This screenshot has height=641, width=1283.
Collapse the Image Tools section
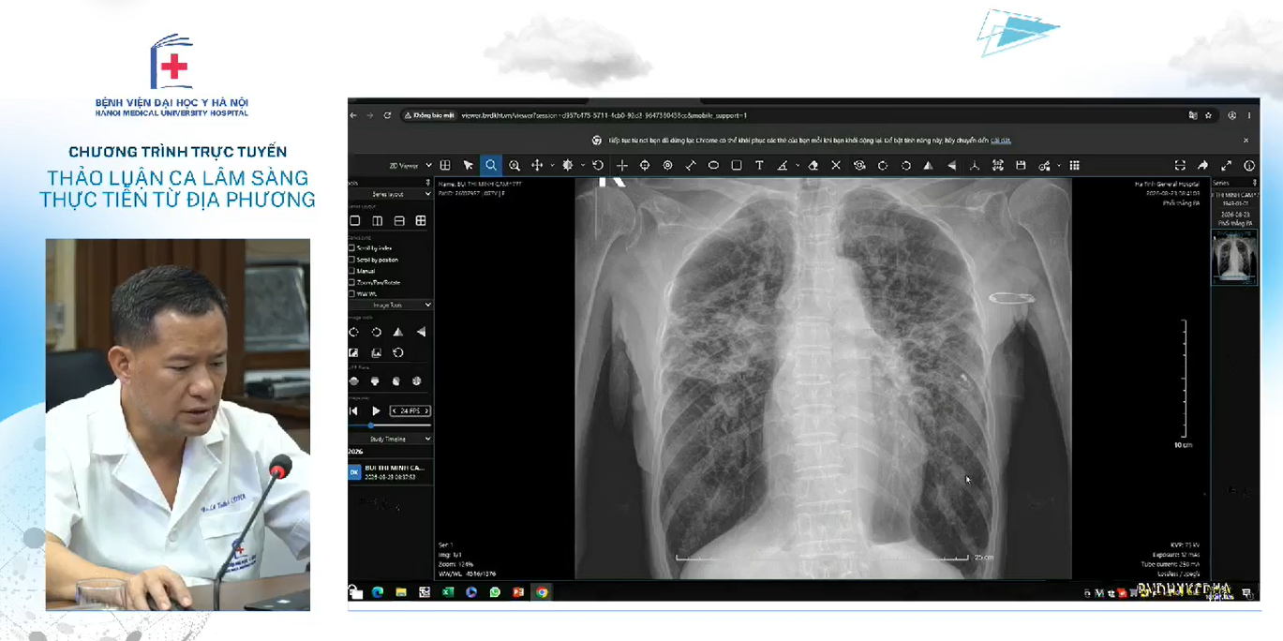pyautogui.click(x=391, y=305)
